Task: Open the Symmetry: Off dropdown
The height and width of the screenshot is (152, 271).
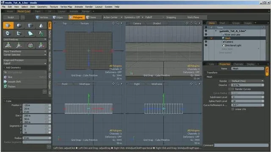Action: pos(134,17)
